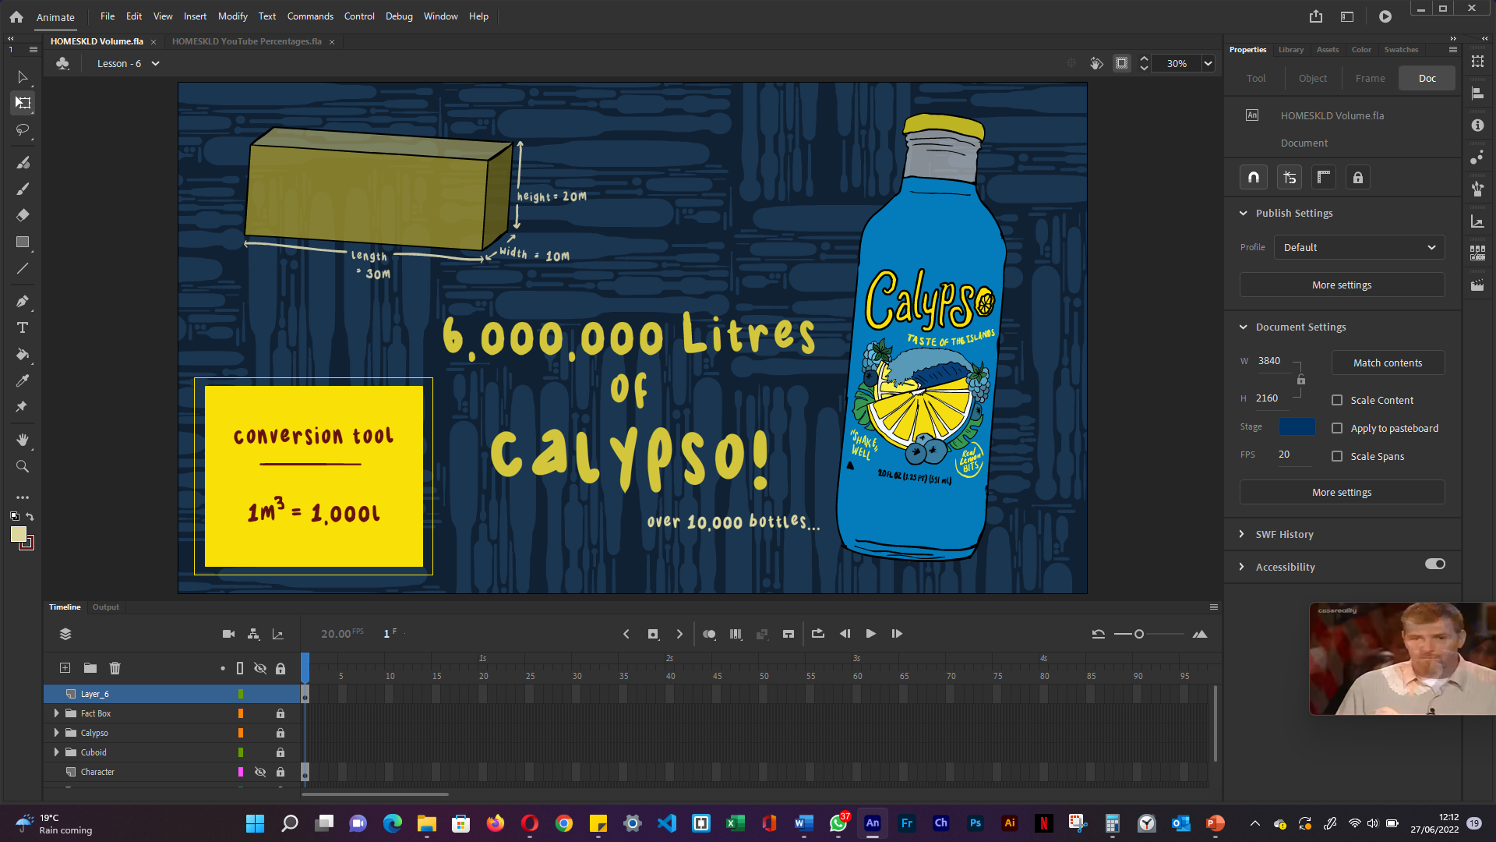Click More settings under Publish Settings
This screenshot has width=1496, height=842.
pyautogui.click(x=1342, y=285)
